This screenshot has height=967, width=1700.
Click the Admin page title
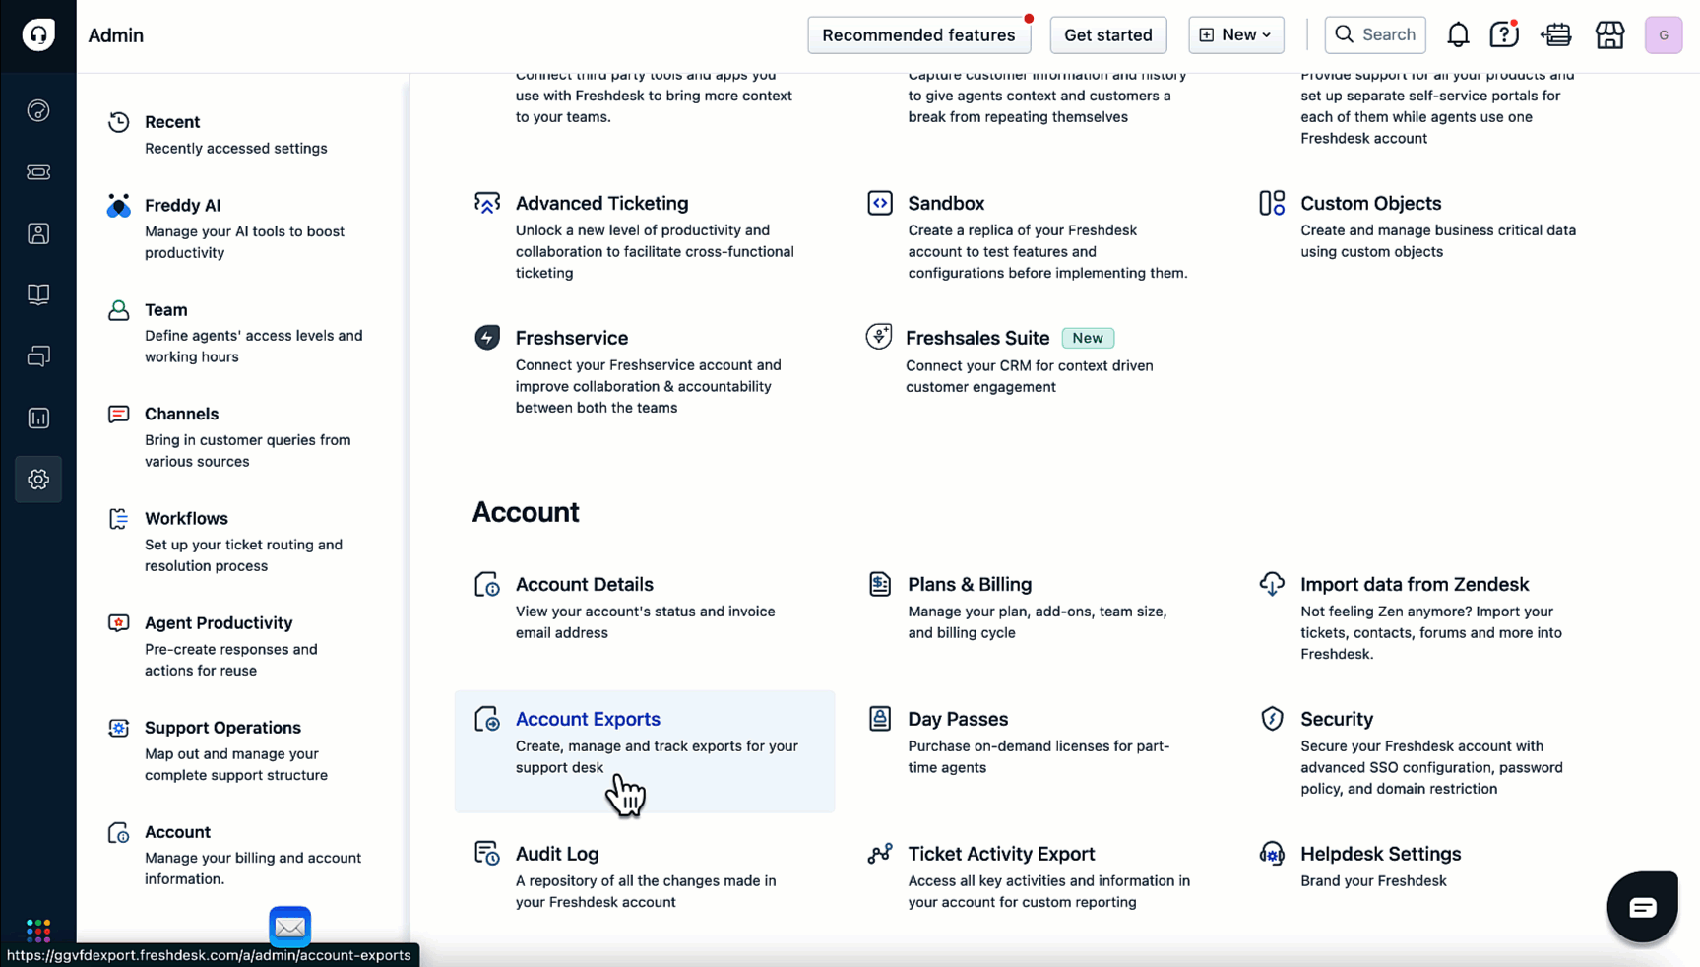click(x=116, y=35)
